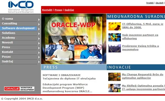The width and height of the screenshot is (165, 101).
Task: Click Kontakt link in red bar
Action: pos(47,10)
